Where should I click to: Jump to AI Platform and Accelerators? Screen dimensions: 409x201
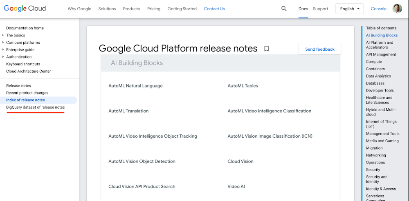tap(380, 45)
